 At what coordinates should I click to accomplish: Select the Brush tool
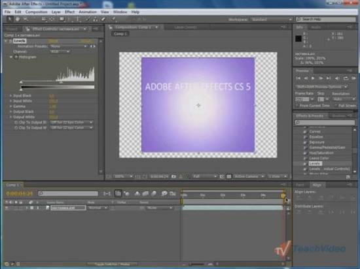87,19
